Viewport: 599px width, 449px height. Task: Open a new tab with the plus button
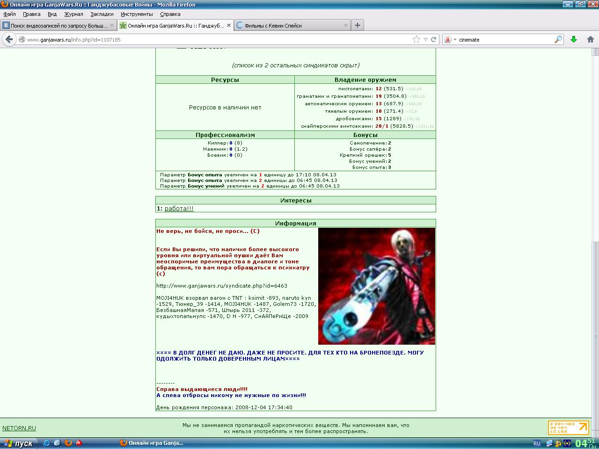click(x=358, y=25)
